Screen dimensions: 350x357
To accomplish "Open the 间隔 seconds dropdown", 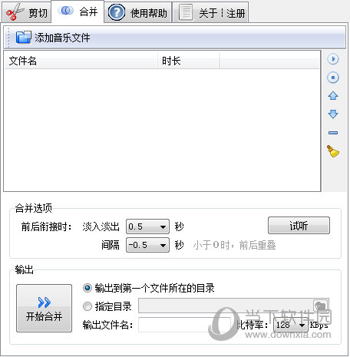I will pos(147,245).
